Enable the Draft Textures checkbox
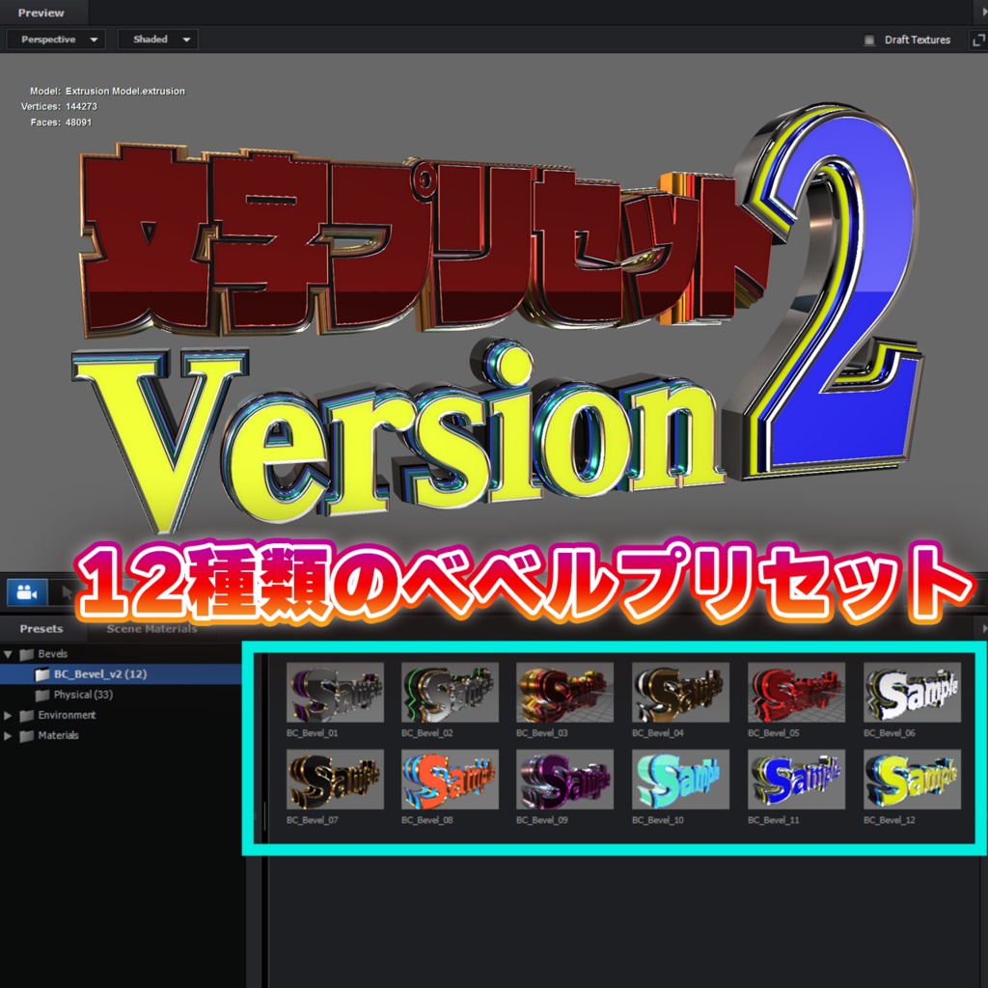The height and width of the screenshot is (988, 988). 868,40
